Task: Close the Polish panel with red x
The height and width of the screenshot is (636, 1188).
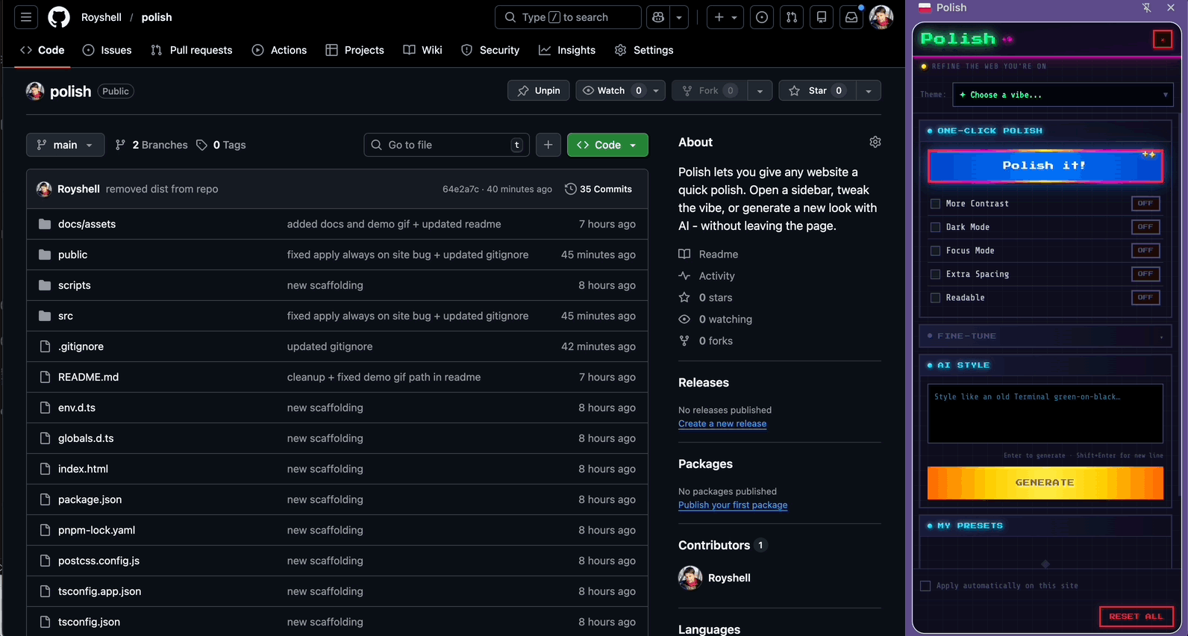Action: point(1163,39)
